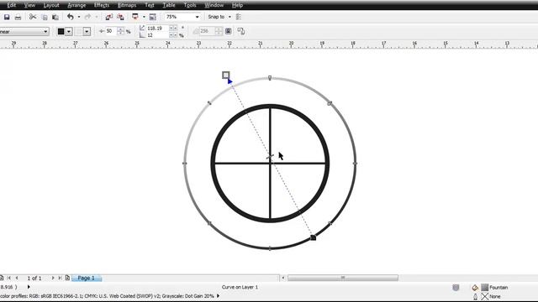The image size is (538, 302).
Task: Click the midpoint value stepper arrows
Action: pyautogui.click(x=120, y=31)
